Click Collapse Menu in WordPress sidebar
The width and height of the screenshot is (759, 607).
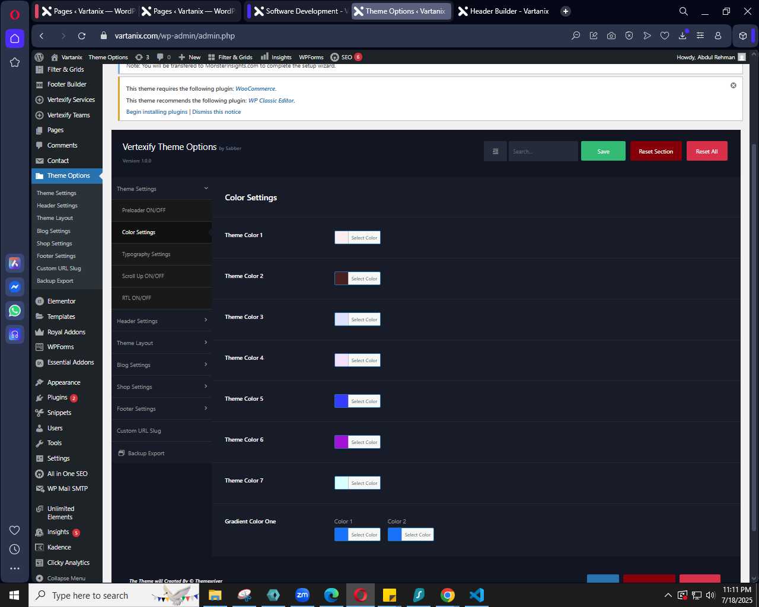point(67,578)
